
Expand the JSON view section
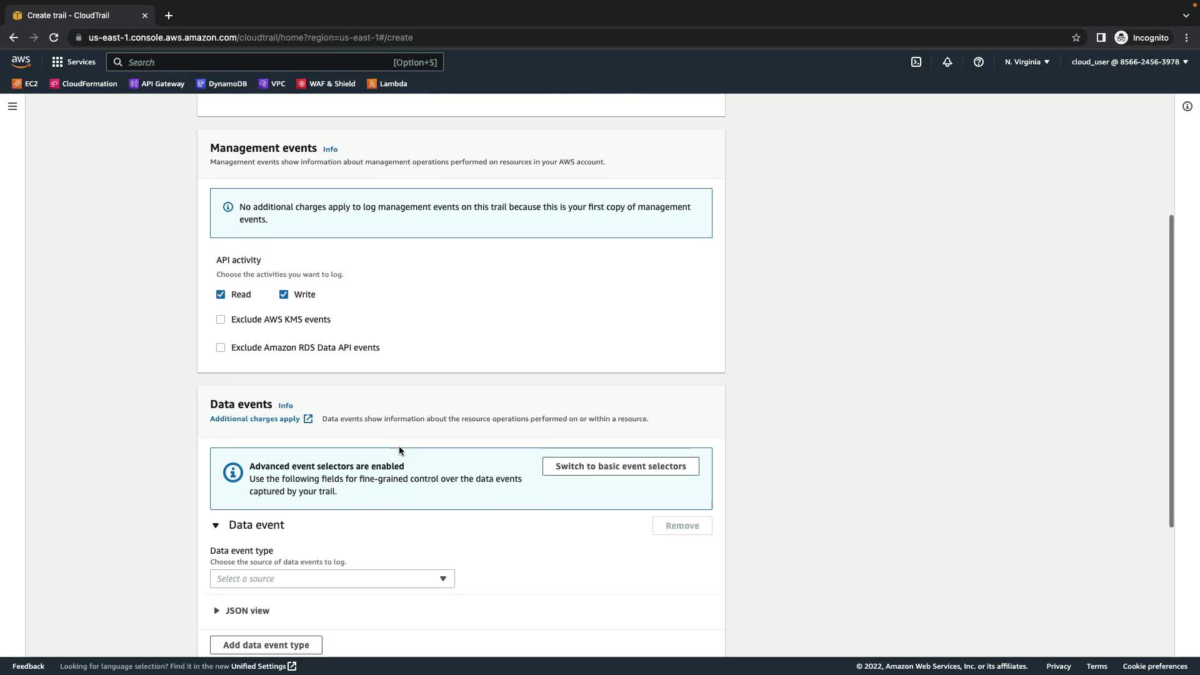pos(241,611)
